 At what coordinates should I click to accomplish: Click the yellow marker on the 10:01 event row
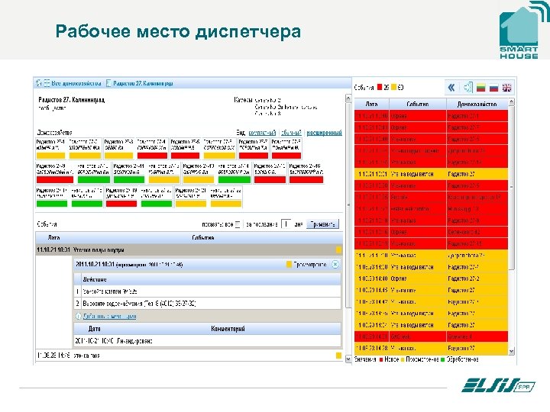338,250
